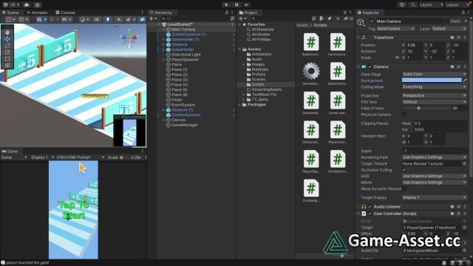
Task: Open the Clear Flags dropdown
Action: (435, 74)
